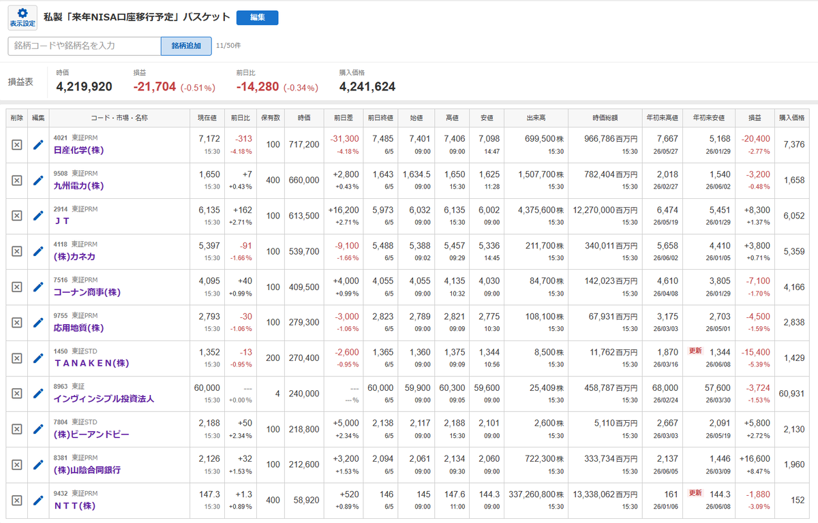Delete the JT row

[17, 216]
